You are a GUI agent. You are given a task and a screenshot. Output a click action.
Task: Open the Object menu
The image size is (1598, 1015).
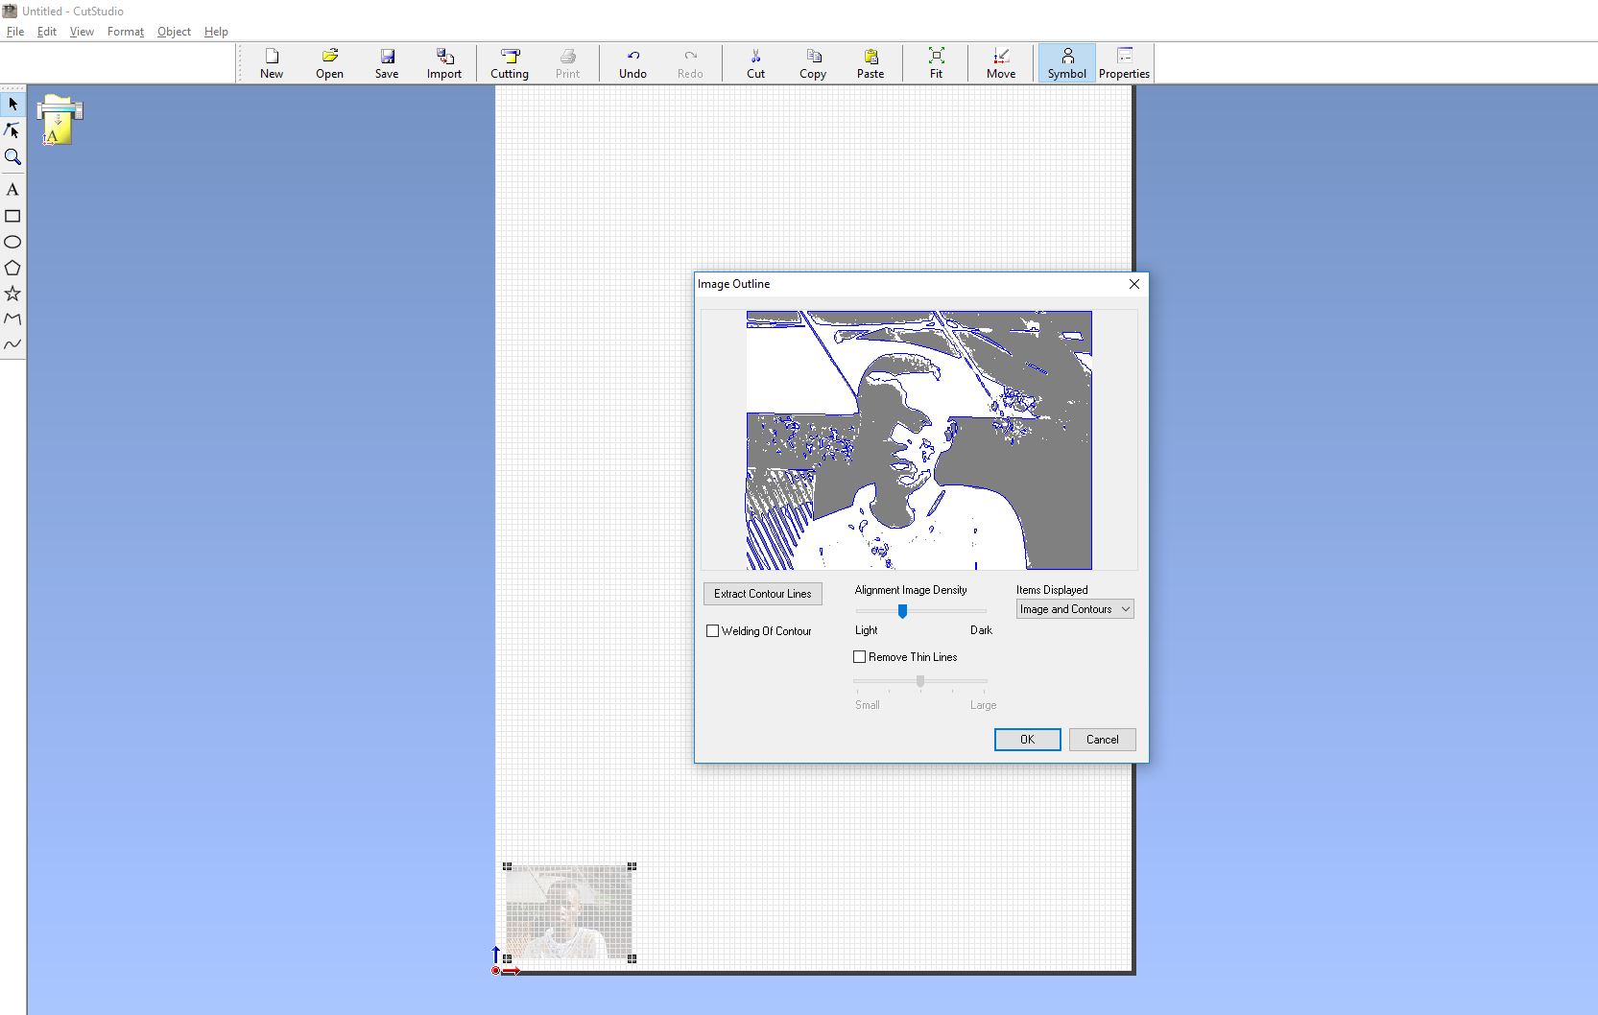[174, 32]
